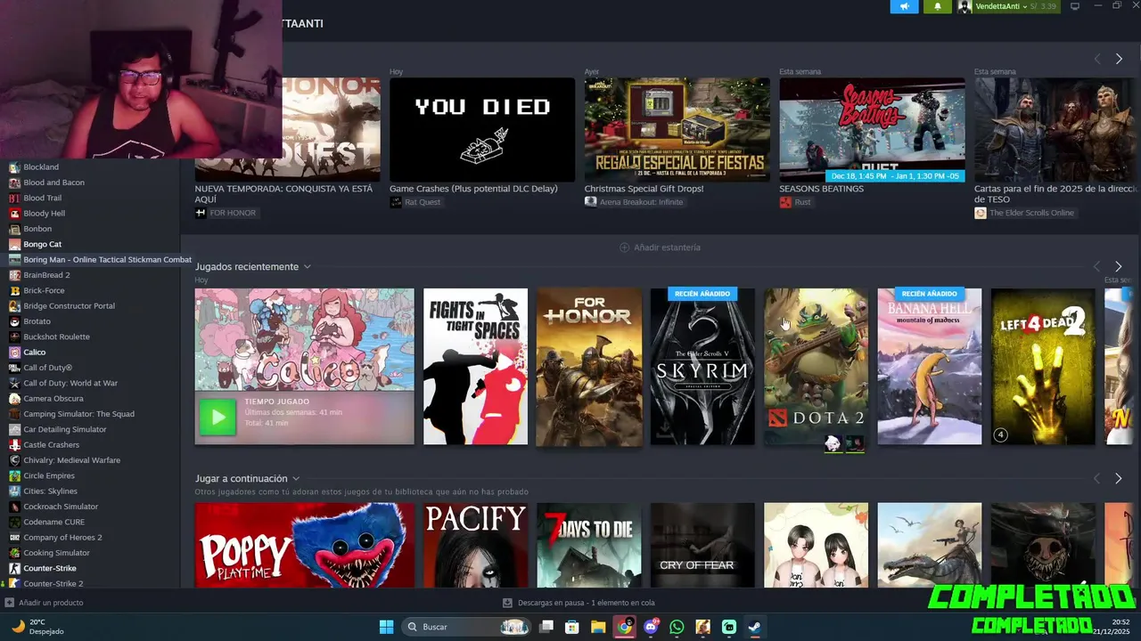Open Game Crashes (Plus potential DLC Delay) news
The image size is (1141, 641).
click(x=473, y=189)
